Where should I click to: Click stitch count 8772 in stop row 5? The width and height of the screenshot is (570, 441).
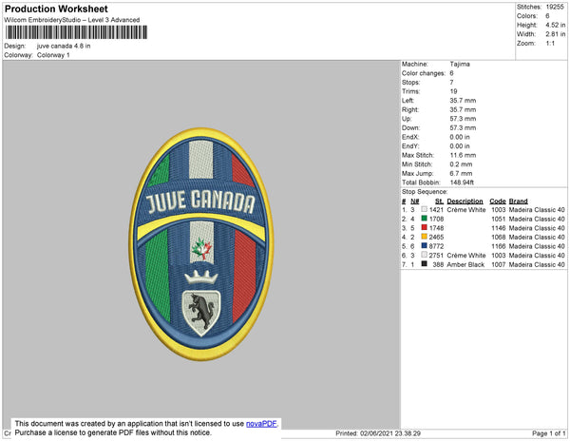click(436, 246)
